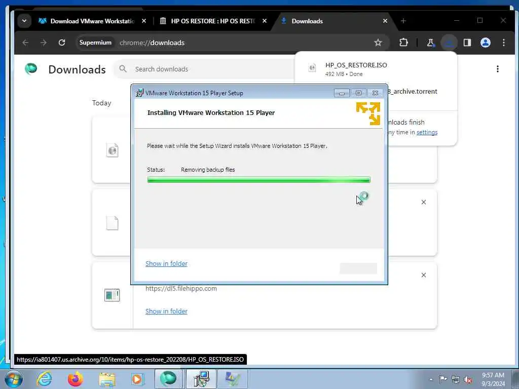Open Windows Media Player from taskbar
This screenshot has height=389, width=519.
pos(137,379)
